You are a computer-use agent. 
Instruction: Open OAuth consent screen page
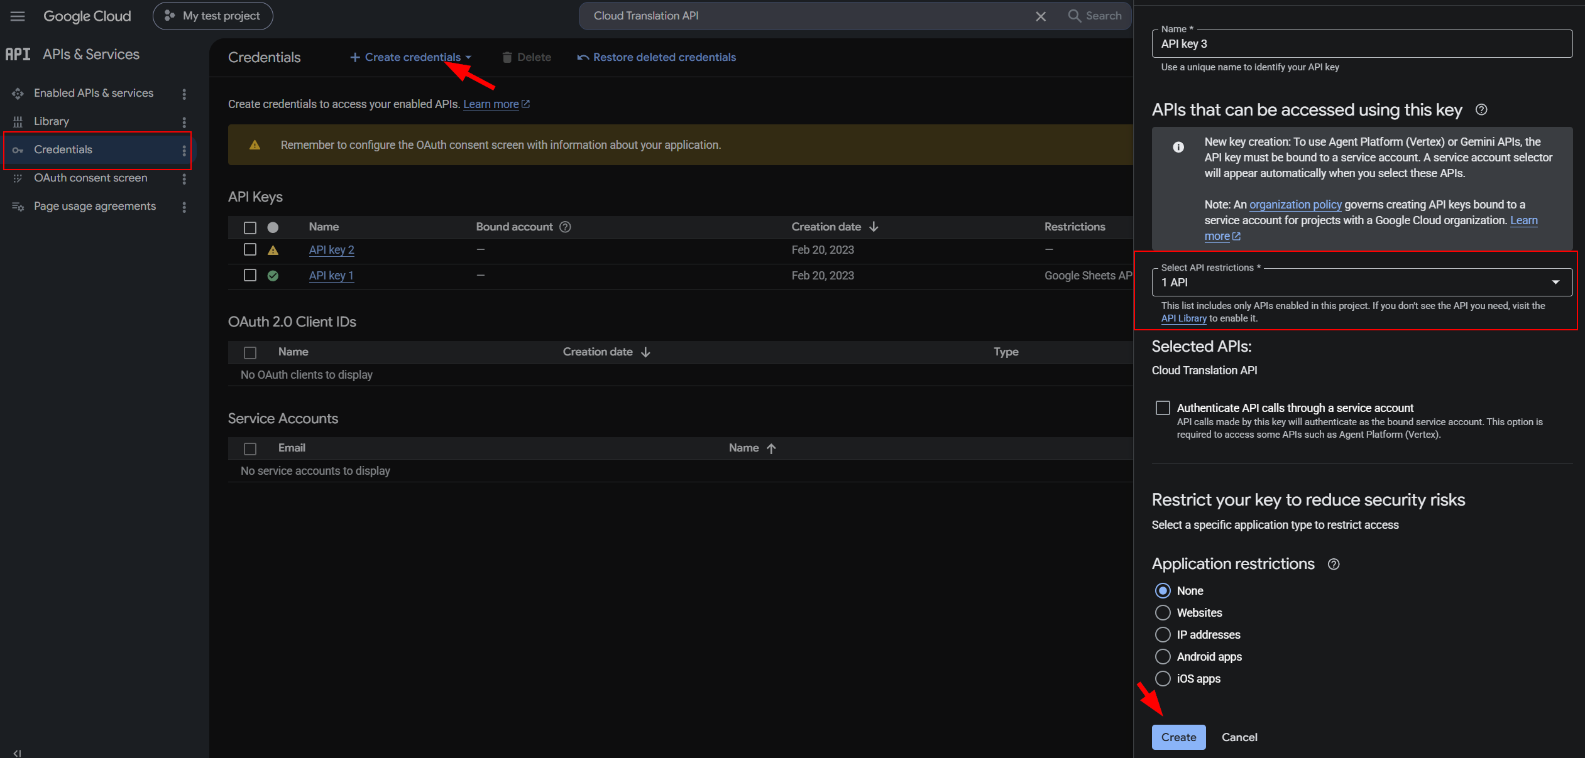tap(90, 178)
